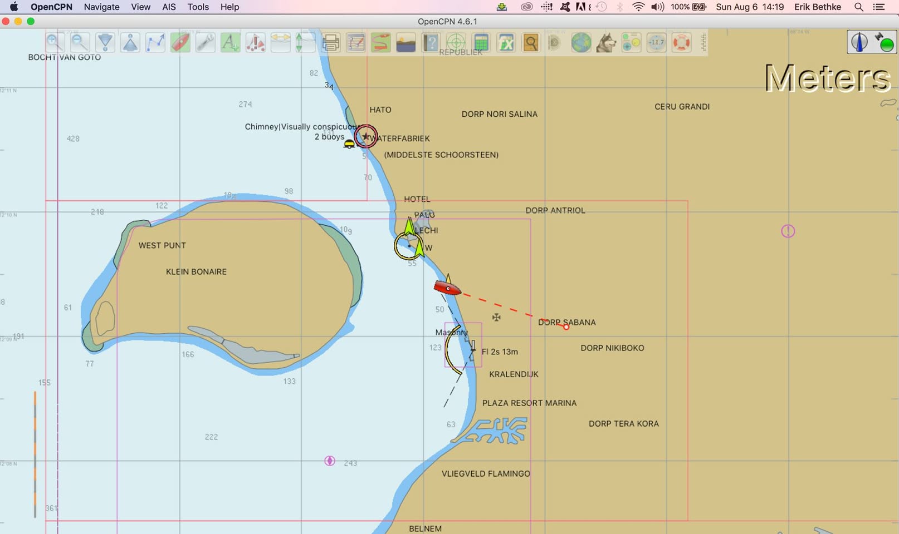Expand the Tools menu
The height and width of the screenshot is (534, 899).
[198, 7]
